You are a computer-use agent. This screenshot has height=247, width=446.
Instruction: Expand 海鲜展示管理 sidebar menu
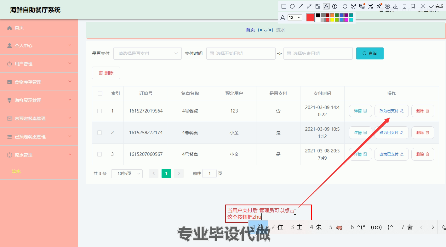click(39, 100)
